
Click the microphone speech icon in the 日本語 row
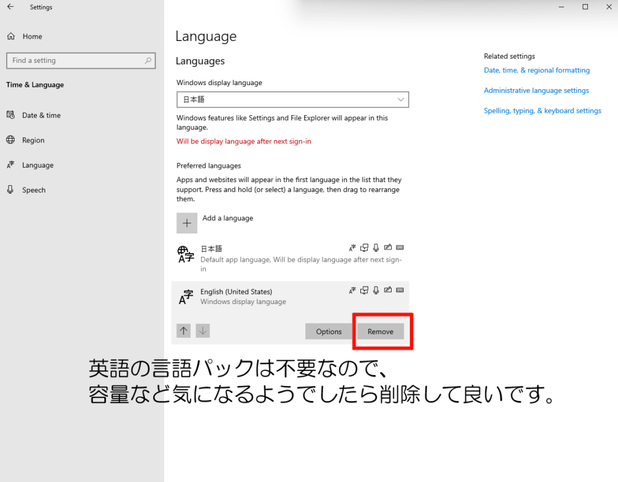(x=376, y=248)
